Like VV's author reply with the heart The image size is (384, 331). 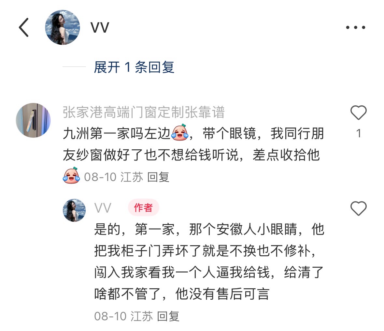[358, 208]
